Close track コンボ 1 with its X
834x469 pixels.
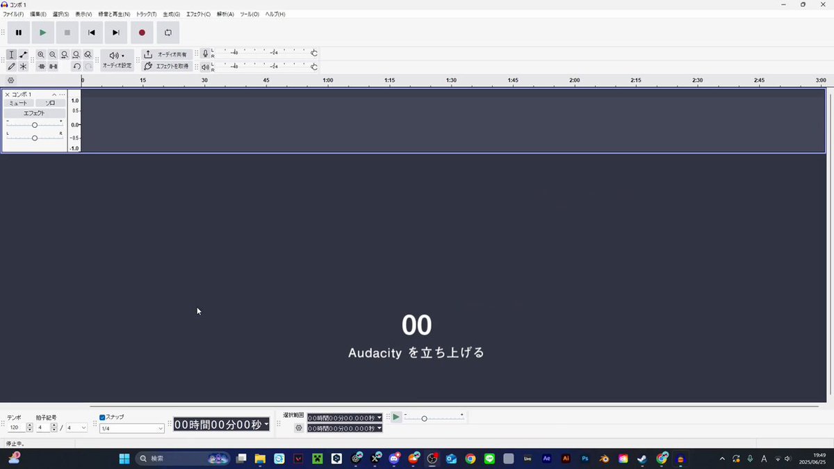[x=7, y=94]
